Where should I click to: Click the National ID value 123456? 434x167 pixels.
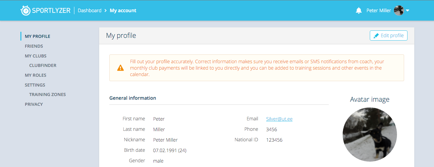(x=274, y=140)
